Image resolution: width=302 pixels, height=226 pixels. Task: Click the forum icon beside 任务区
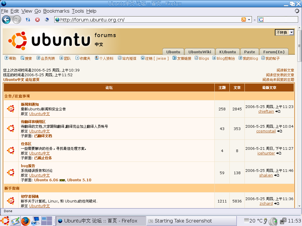point(11,150)
